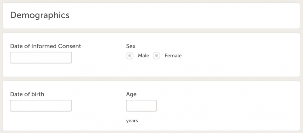Select the Male radio button
Screen dimensions: 303x133
pyautogui.click(x=130, y=56)
